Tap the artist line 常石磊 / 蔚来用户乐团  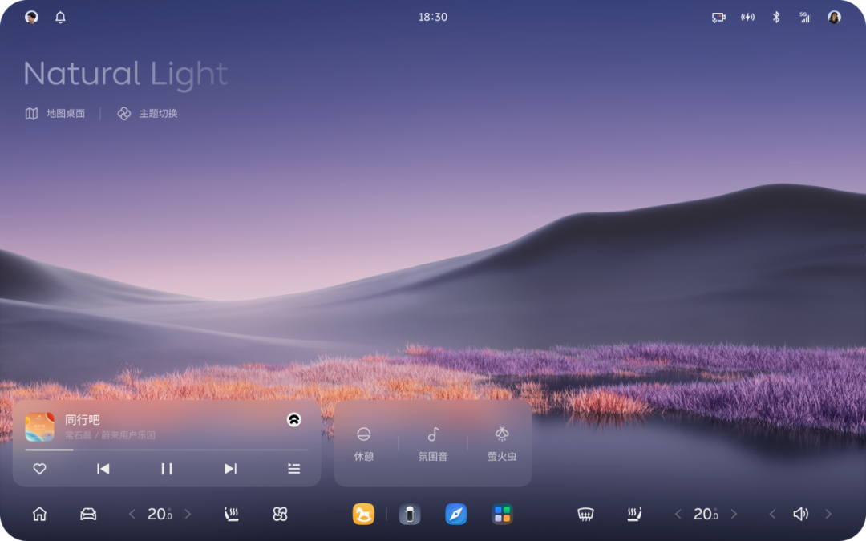[x=110, y=435]
